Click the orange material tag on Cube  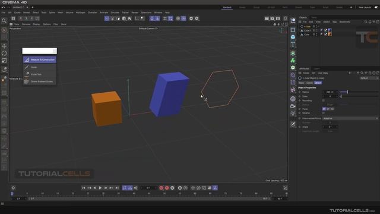[330, 34]
